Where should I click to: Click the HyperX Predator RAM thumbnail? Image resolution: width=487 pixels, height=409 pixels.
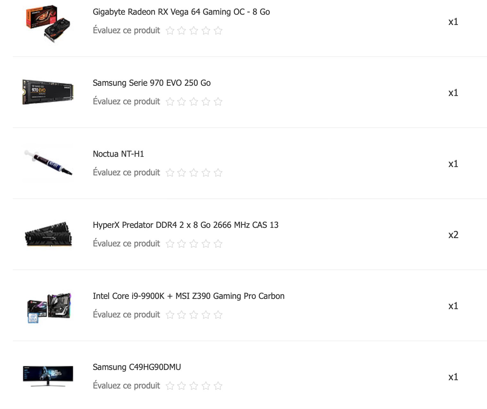tap(48, 234)
